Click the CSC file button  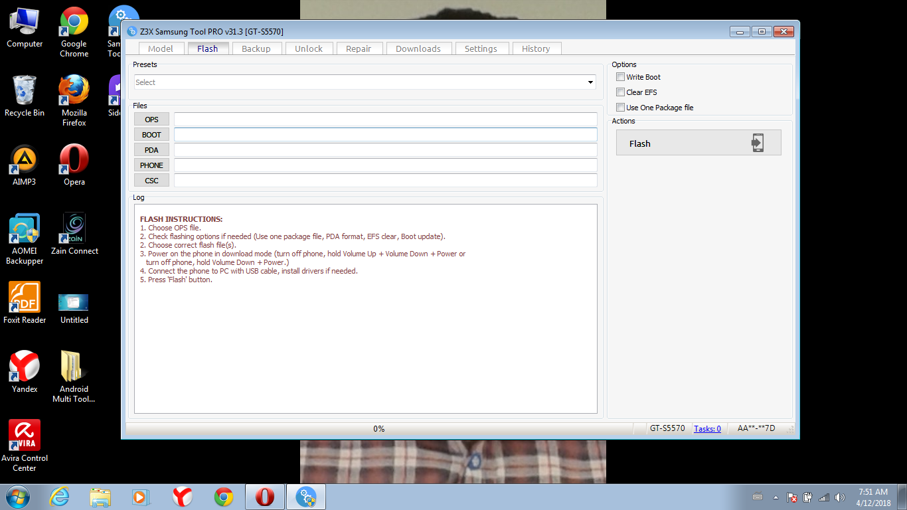coord(151,181)
